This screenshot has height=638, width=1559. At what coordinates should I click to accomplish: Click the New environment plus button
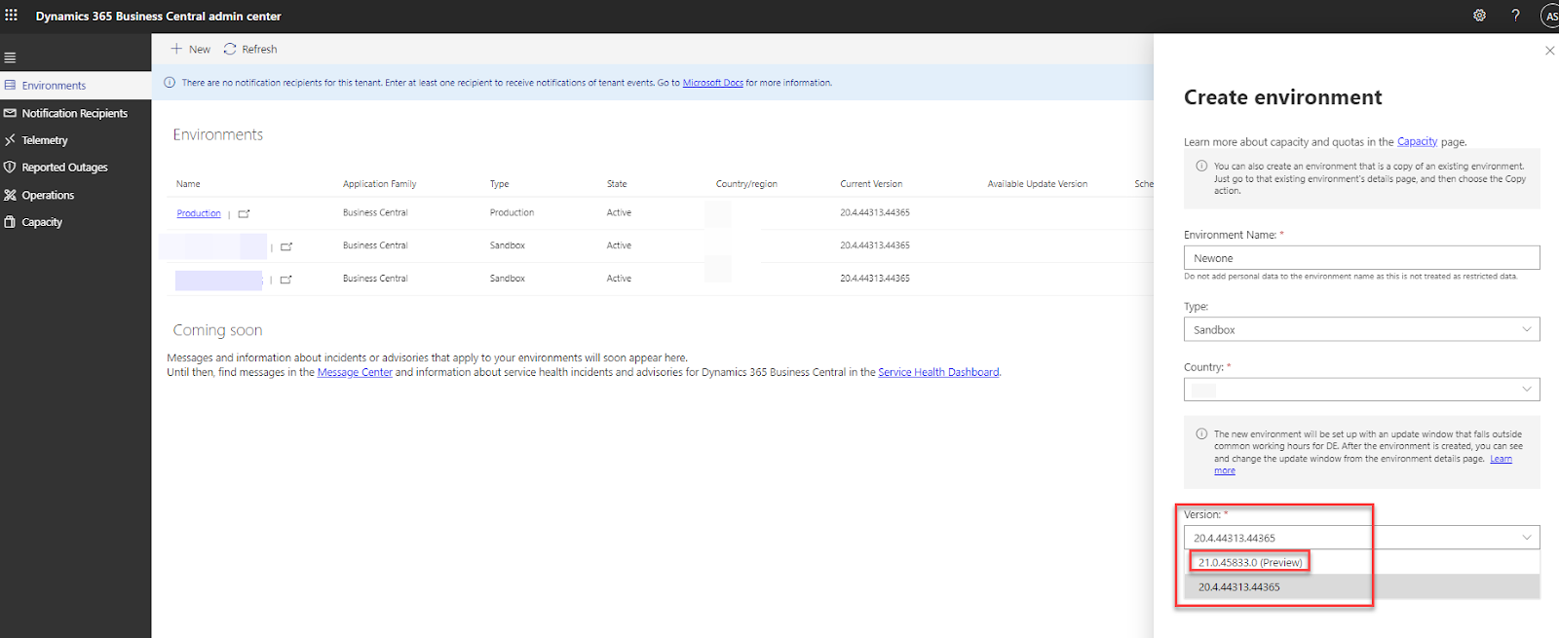click(x=190, y=49)
